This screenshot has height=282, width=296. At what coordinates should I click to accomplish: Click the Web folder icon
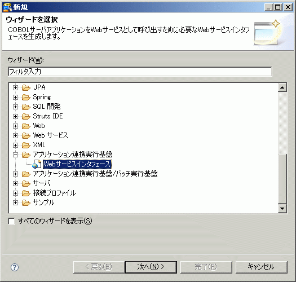(26, 126)
